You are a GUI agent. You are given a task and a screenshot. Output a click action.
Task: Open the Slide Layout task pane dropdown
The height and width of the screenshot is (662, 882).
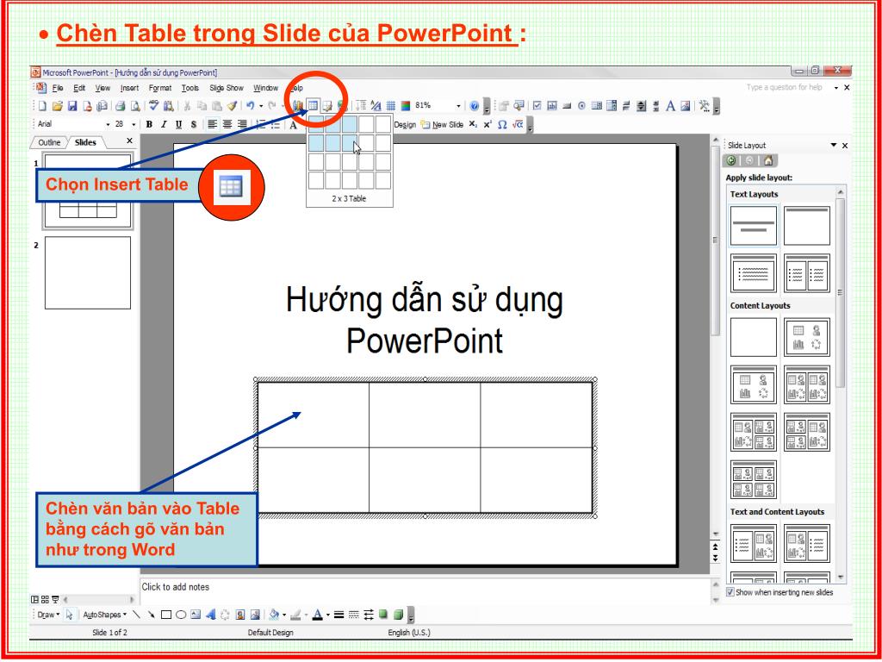coord(834,145)
